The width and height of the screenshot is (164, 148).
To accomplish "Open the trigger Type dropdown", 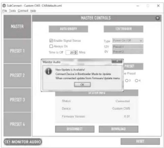I will tap(128, 40).
